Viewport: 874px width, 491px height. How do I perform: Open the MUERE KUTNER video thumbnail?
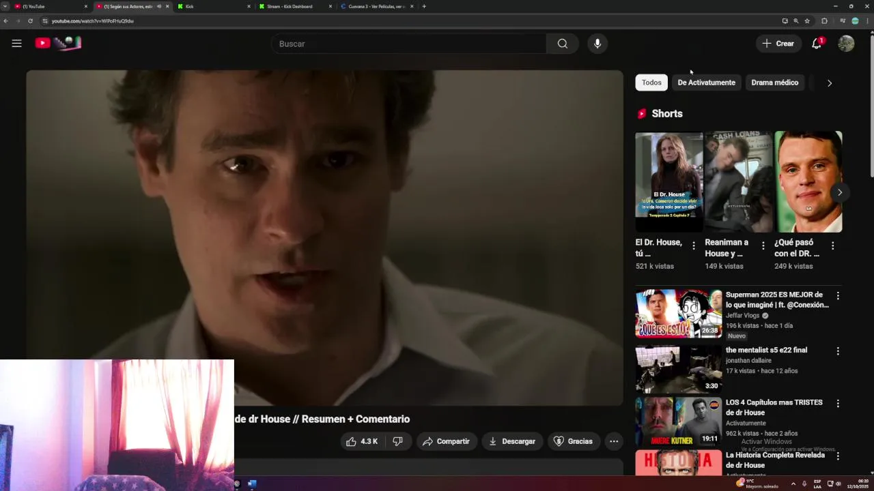679,421
